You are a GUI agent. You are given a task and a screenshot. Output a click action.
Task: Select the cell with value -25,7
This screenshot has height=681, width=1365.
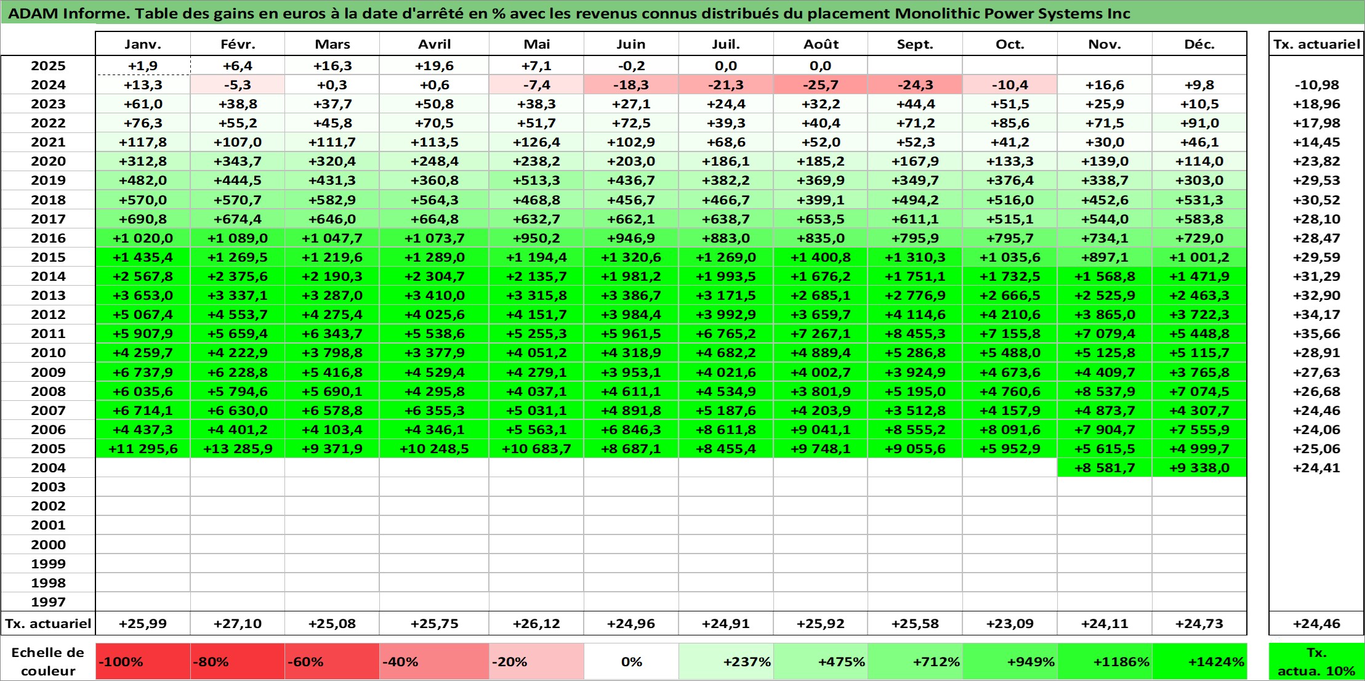click(821, 85)
